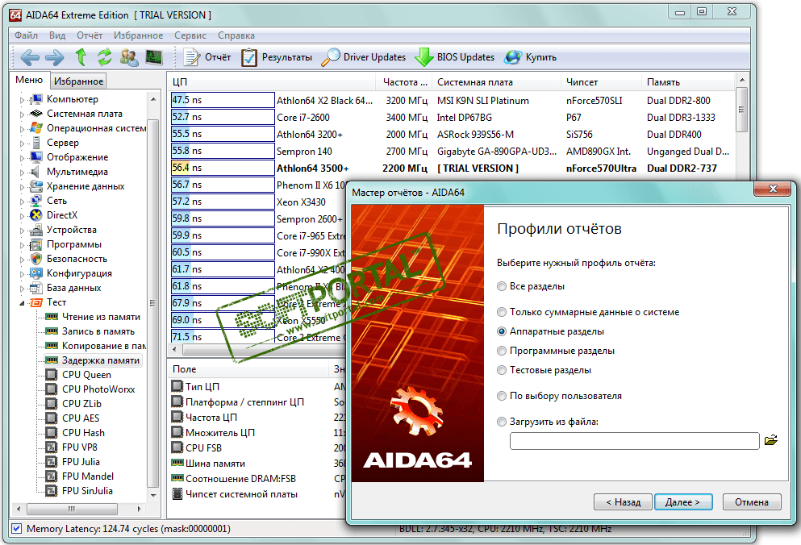Screen dimensions: 801x545
Task: Click the Back arrow toolbar icon
Action: [30, 57]
